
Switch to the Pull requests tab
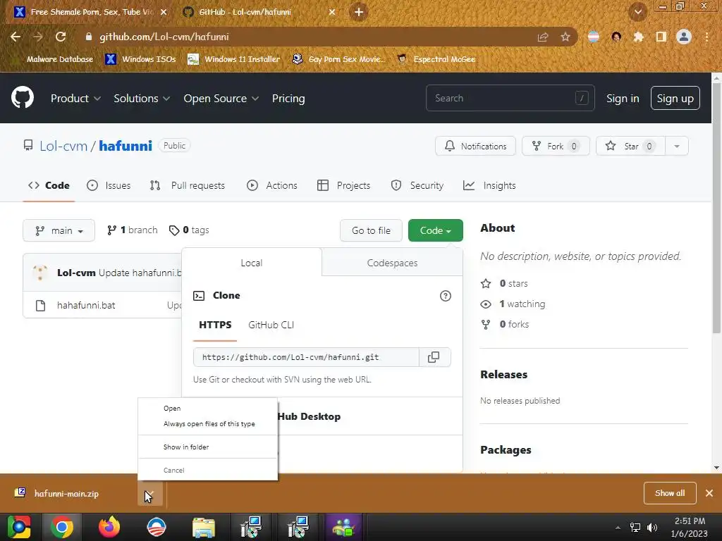coord(188,185)
